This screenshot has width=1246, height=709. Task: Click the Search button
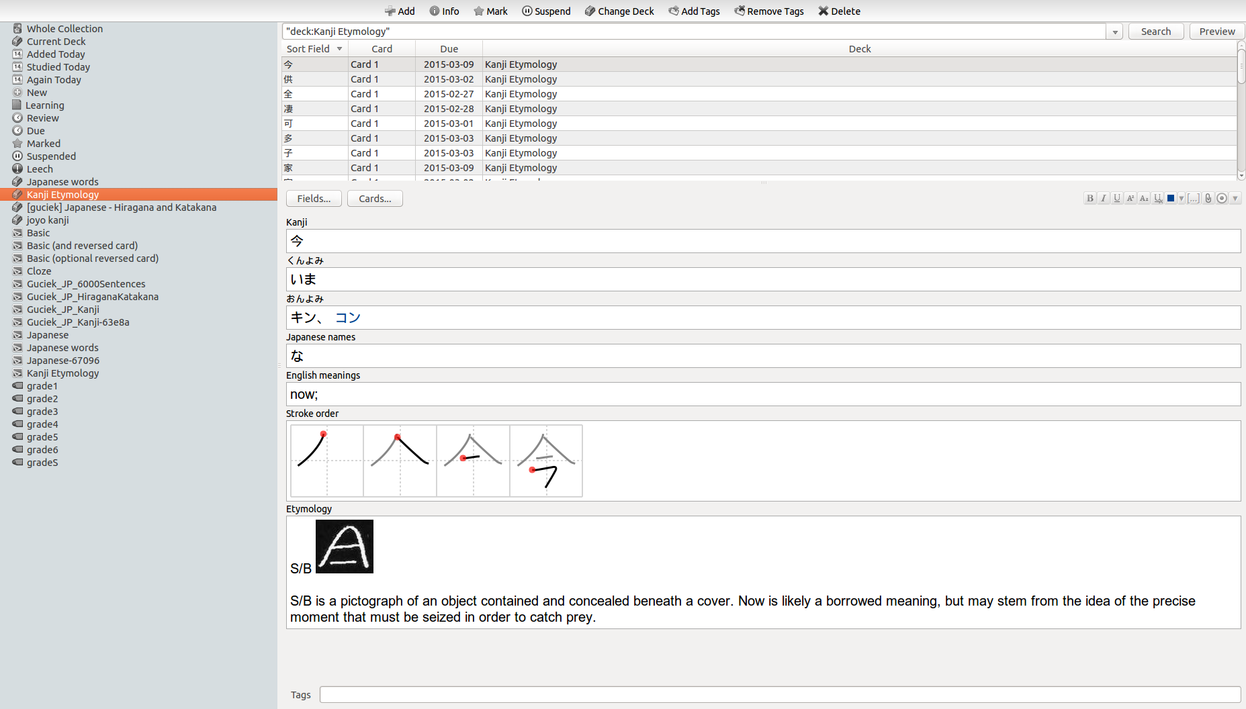point(1156,32)
